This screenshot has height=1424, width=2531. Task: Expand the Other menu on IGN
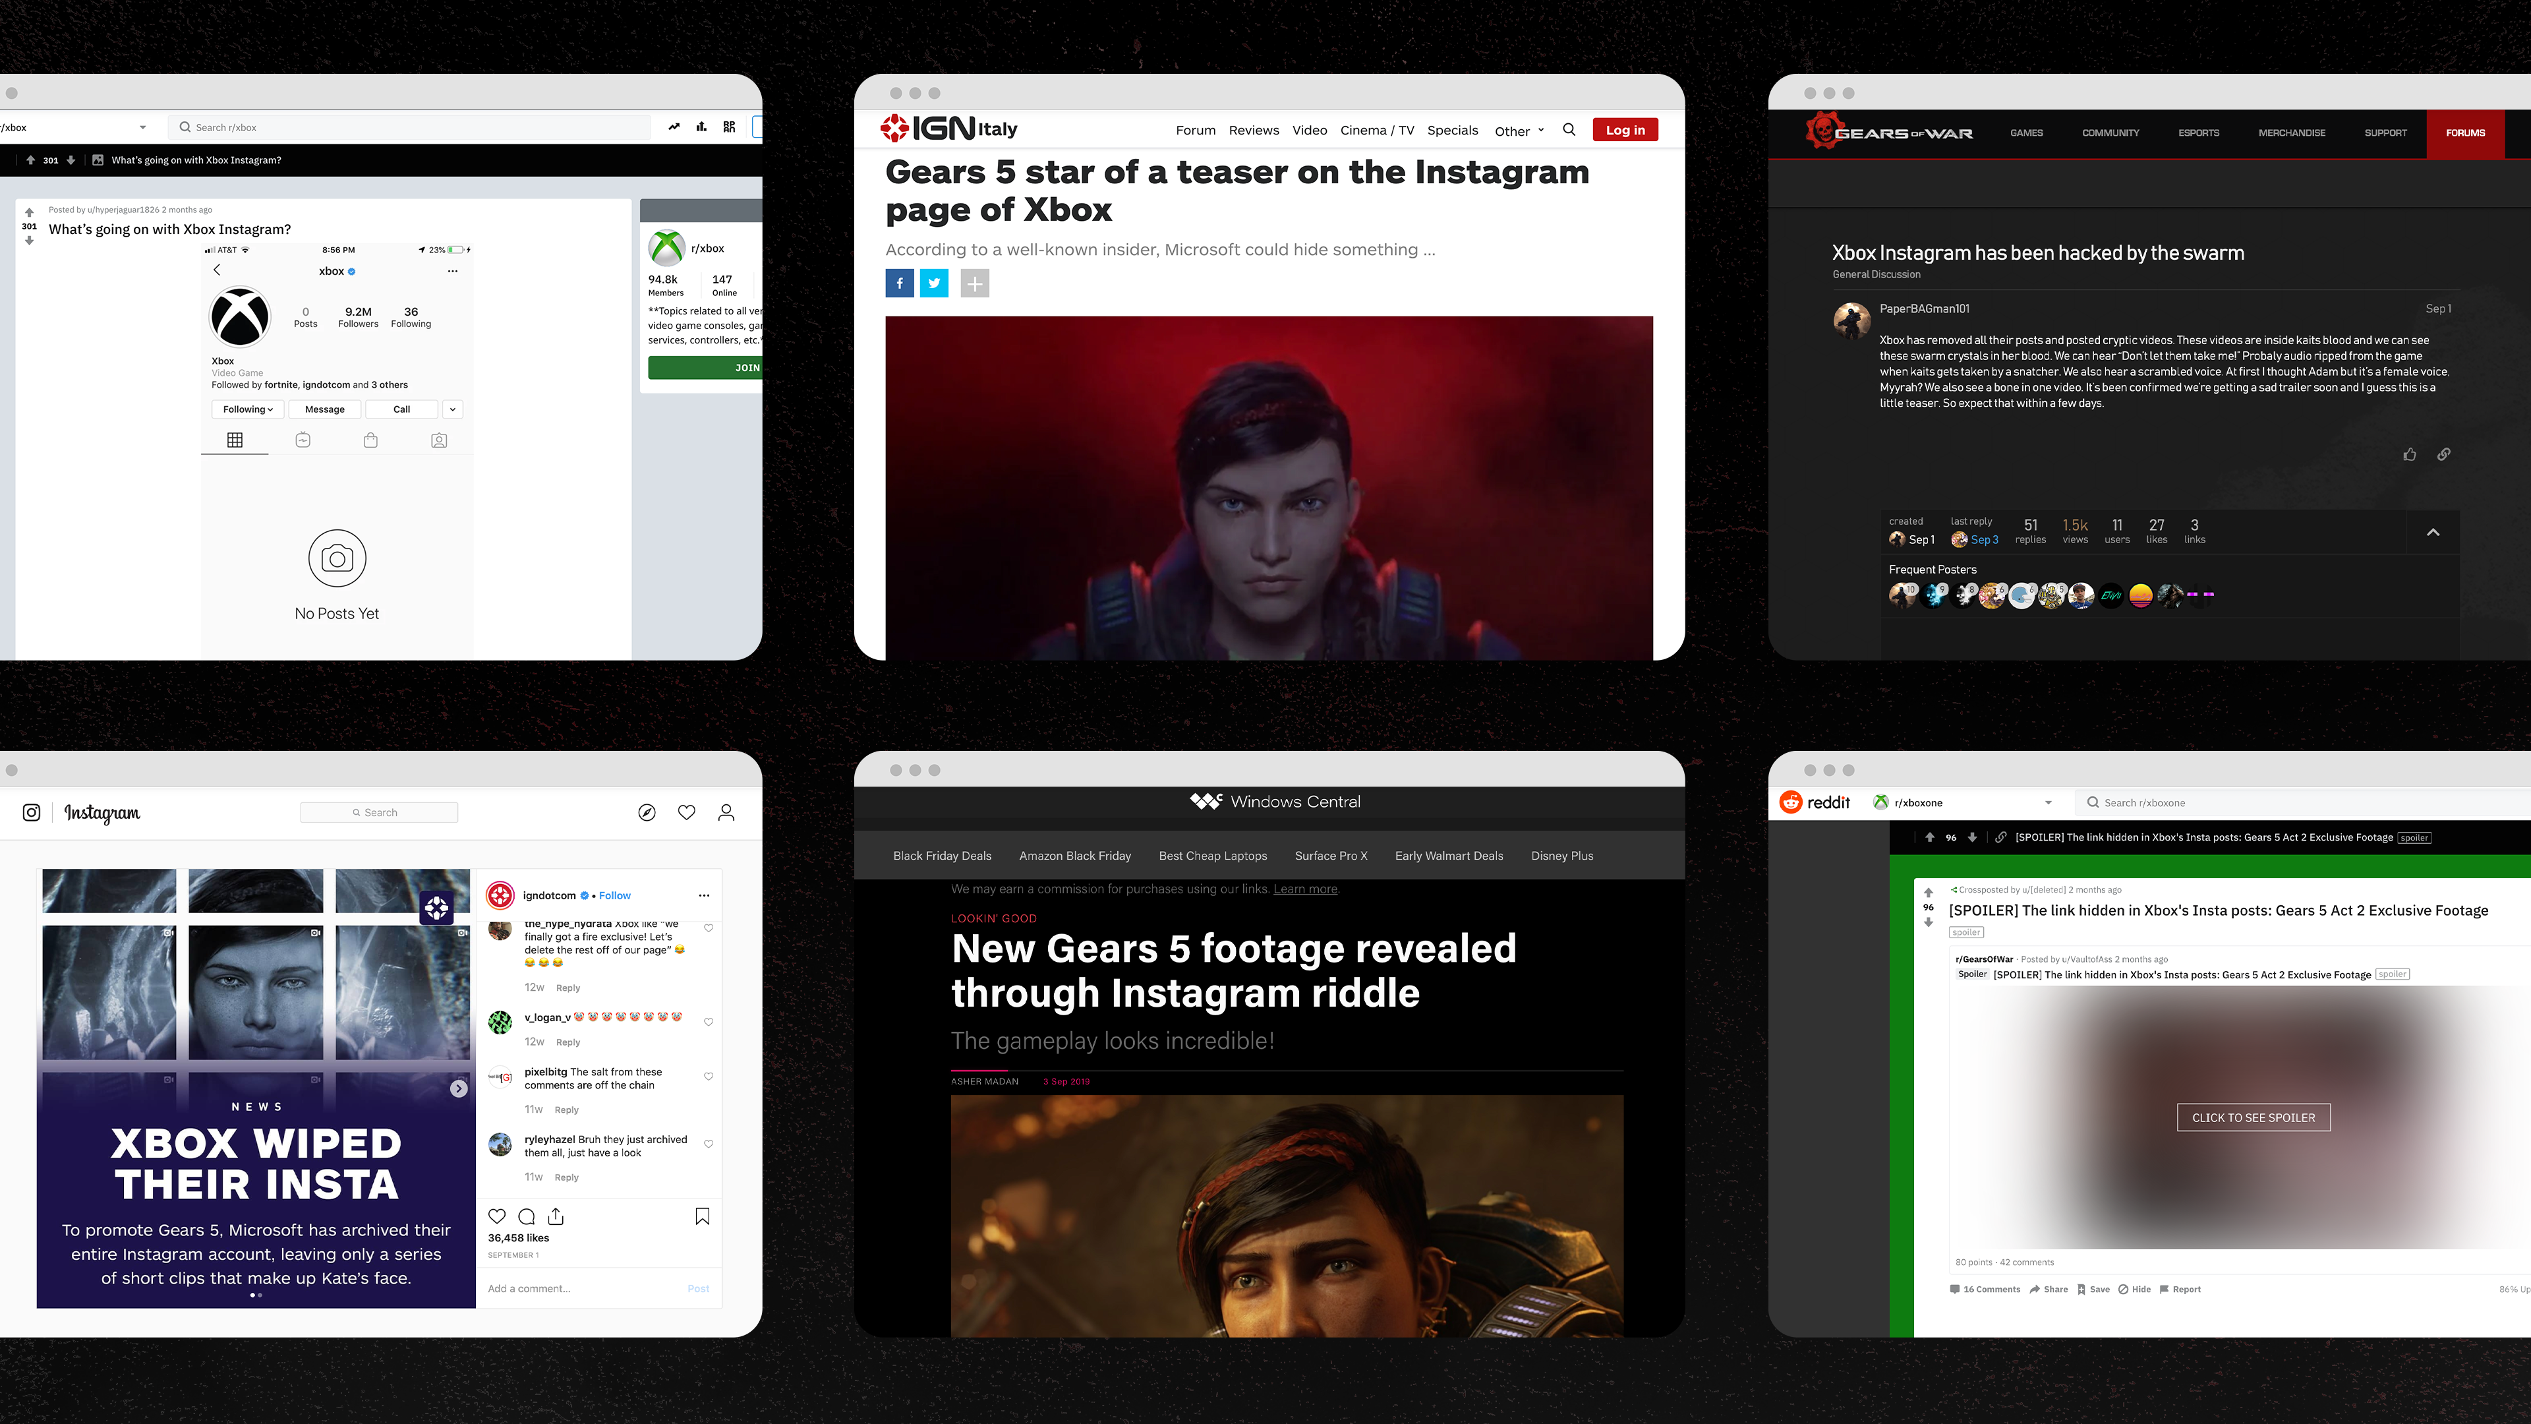pyautogui.click(x=1519, y=131)
